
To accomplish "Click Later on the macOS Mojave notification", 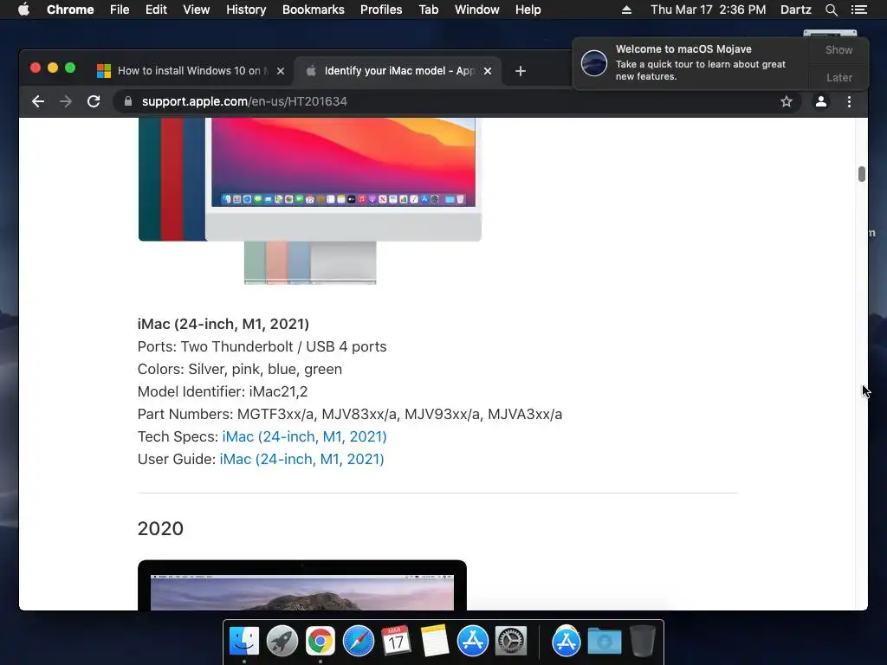I will pos(838,77).
